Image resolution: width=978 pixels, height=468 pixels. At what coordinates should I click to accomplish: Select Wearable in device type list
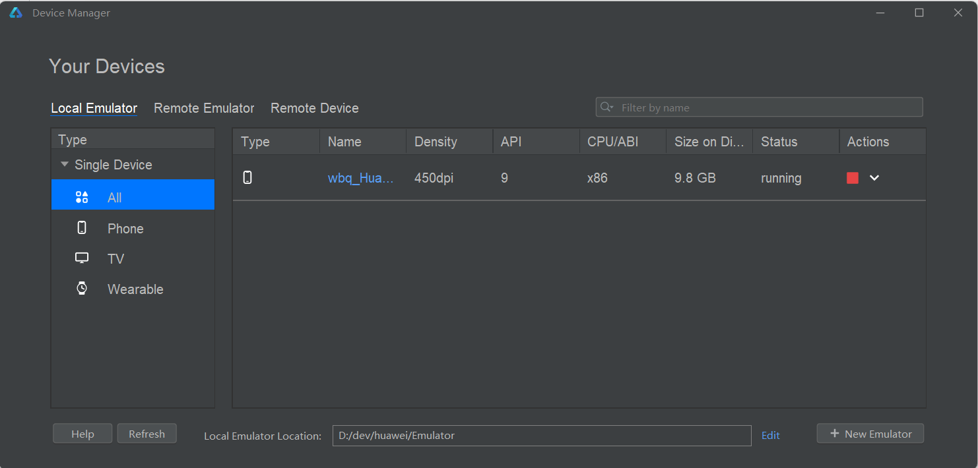pos(133,289)
